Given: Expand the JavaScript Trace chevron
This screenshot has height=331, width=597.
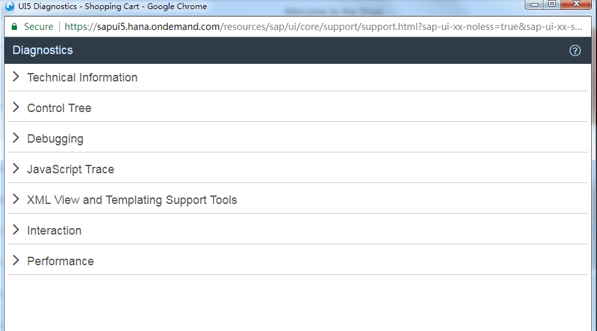Looking at the screenshot, I should (16, 169).
